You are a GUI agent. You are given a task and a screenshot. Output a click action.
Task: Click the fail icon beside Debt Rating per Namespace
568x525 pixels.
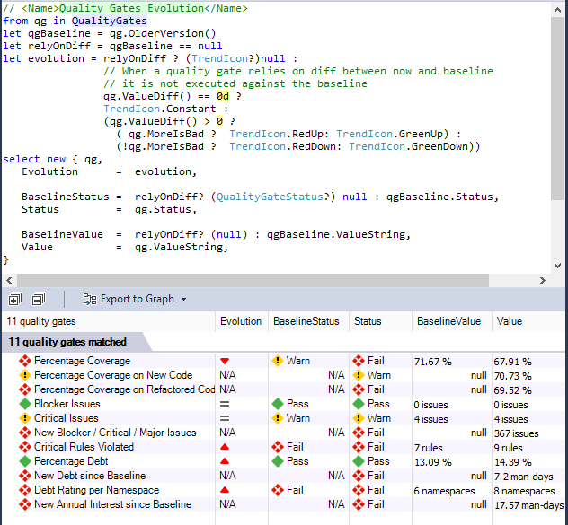pos(25,490)
